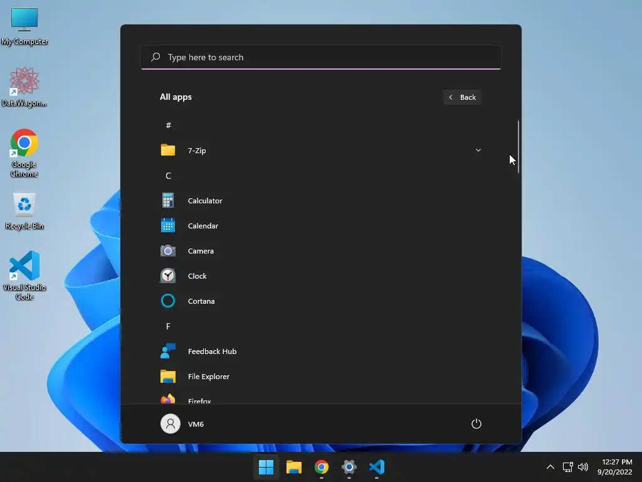This screenshot has height=482, width=642.
Task: Click the search magnifier icon
Action: 155,57
